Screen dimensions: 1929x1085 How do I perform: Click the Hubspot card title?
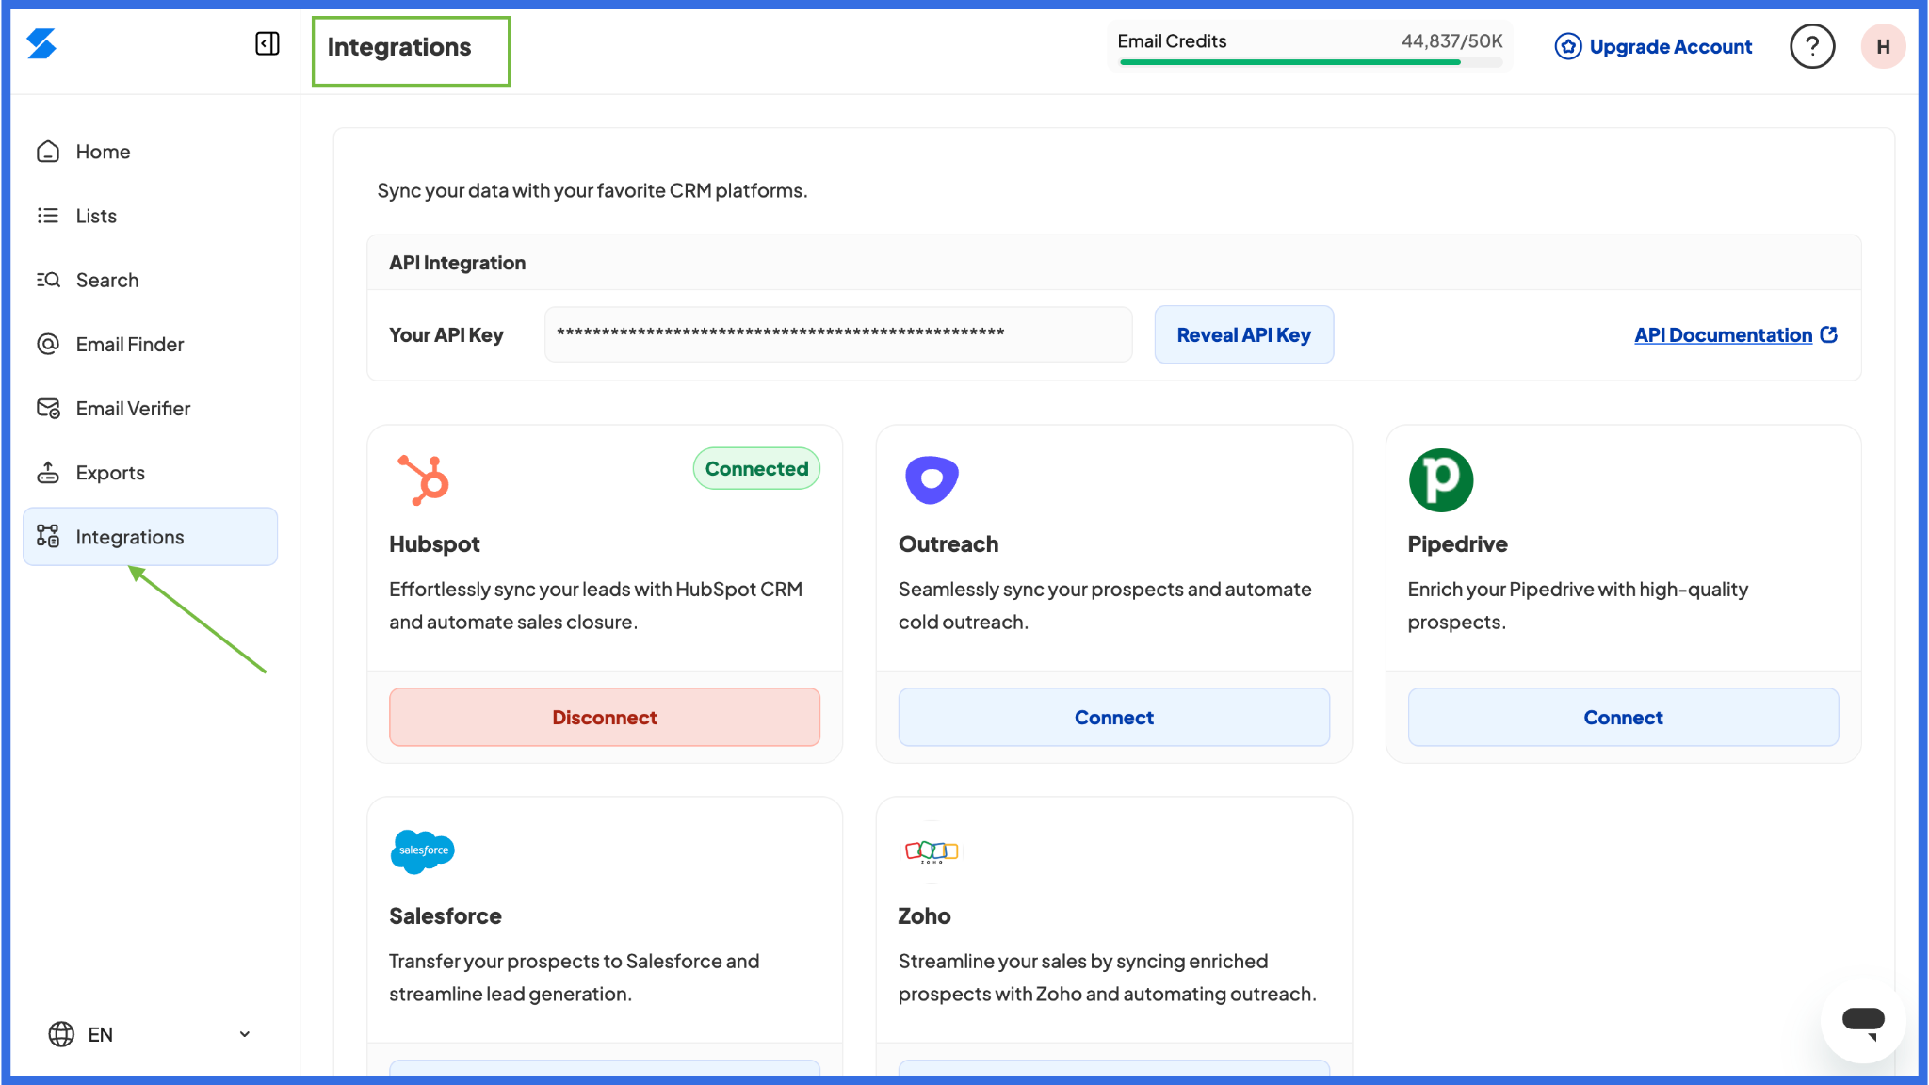(434, 543)
